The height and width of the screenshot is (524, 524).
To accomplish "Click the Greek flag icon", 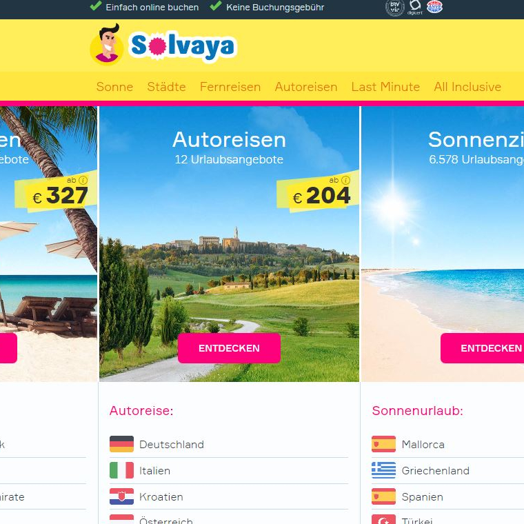I will (x=383, y=470).
